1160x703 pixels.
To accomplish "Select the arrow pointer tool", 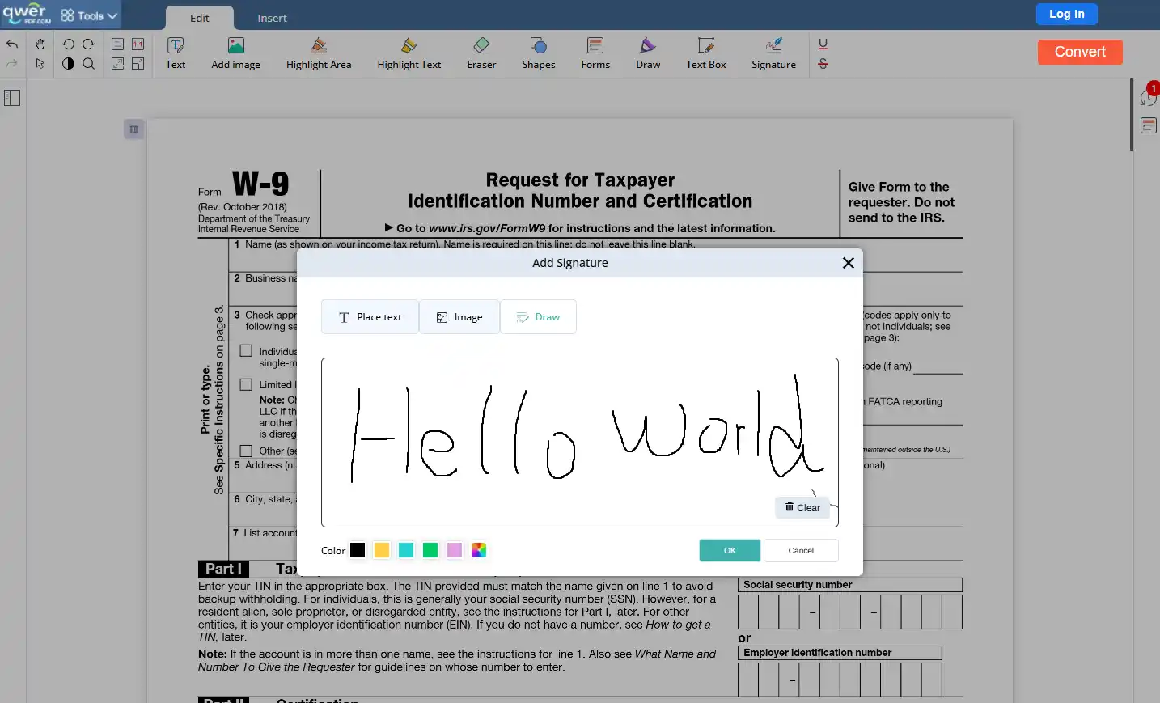I will (x=40, y=64).
